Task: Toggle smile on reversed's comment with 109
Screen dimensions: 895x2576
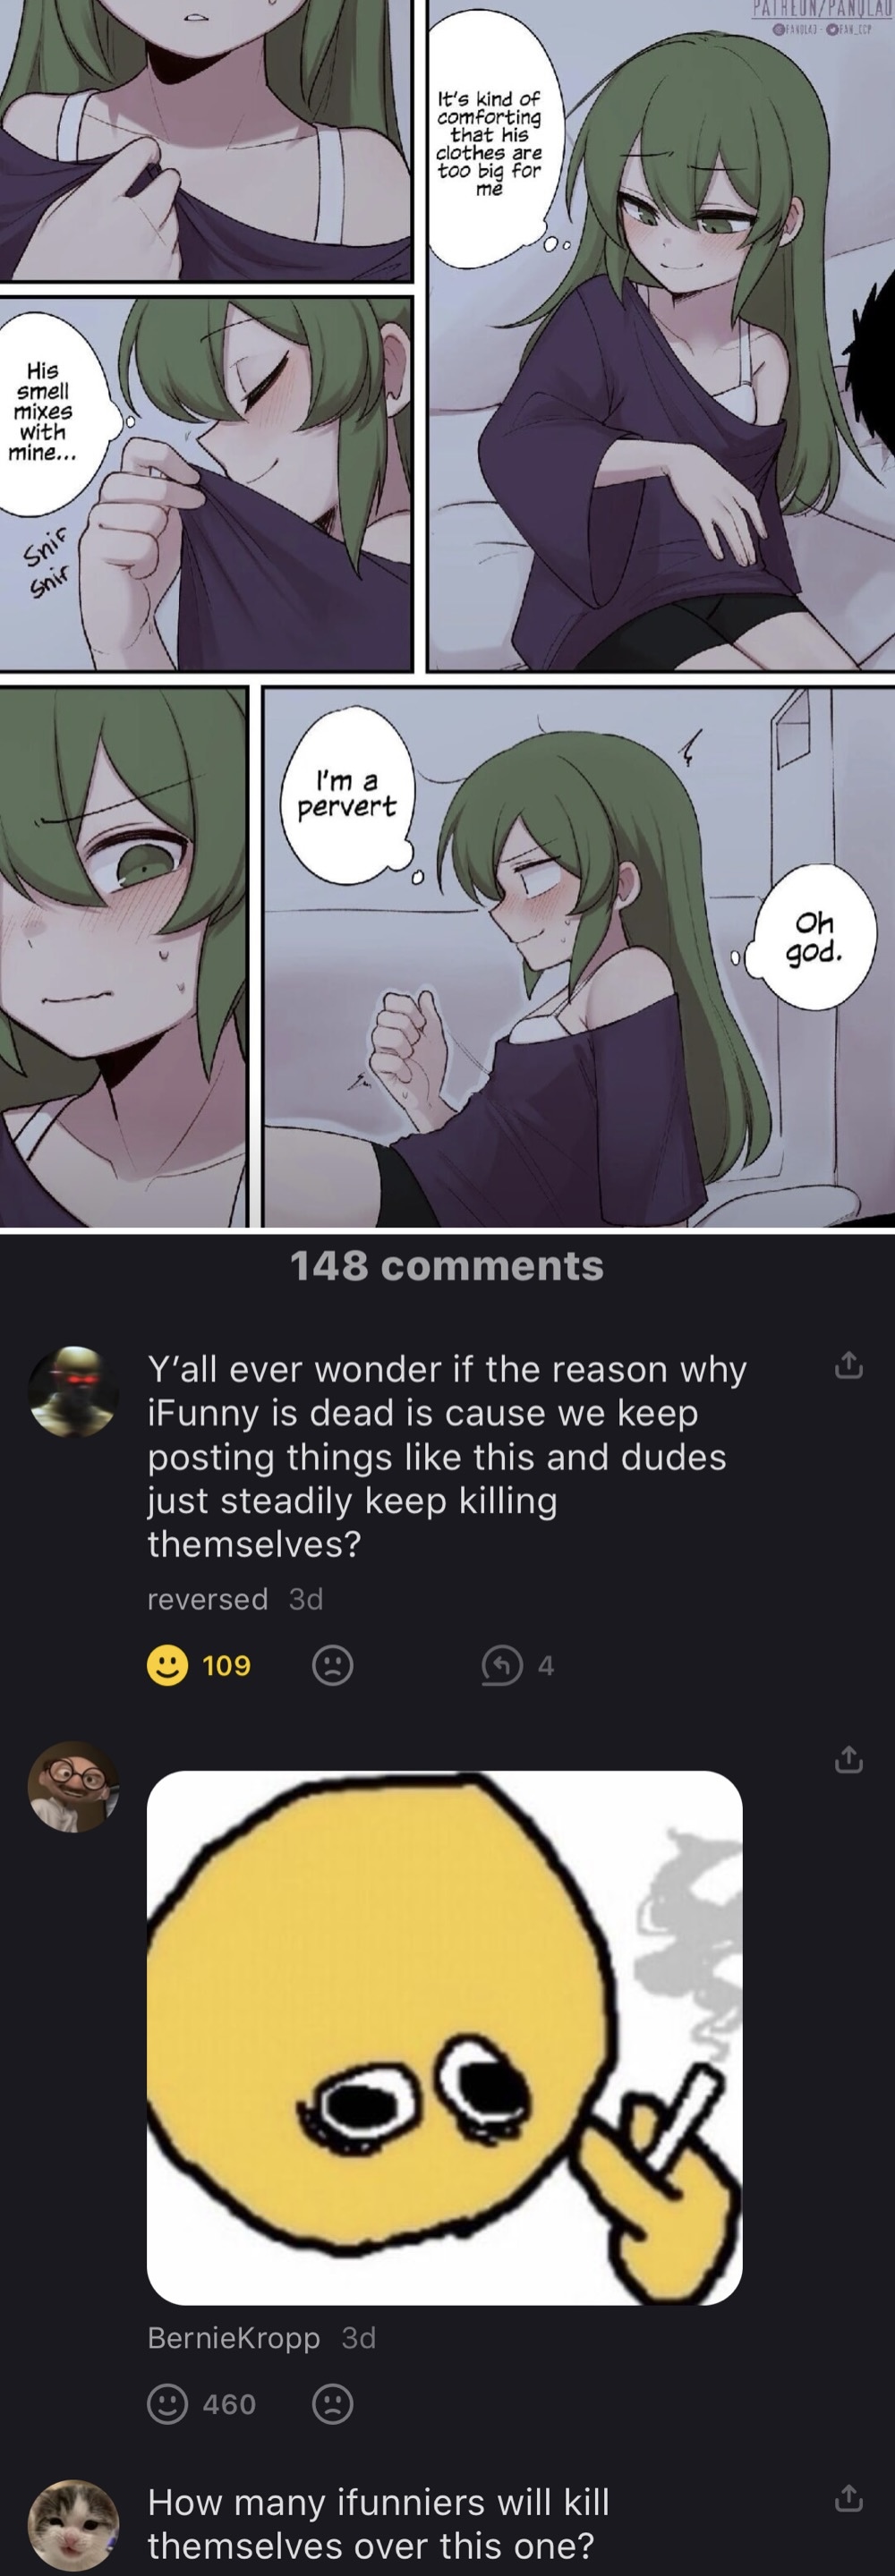Action: tap(167, 1665)
